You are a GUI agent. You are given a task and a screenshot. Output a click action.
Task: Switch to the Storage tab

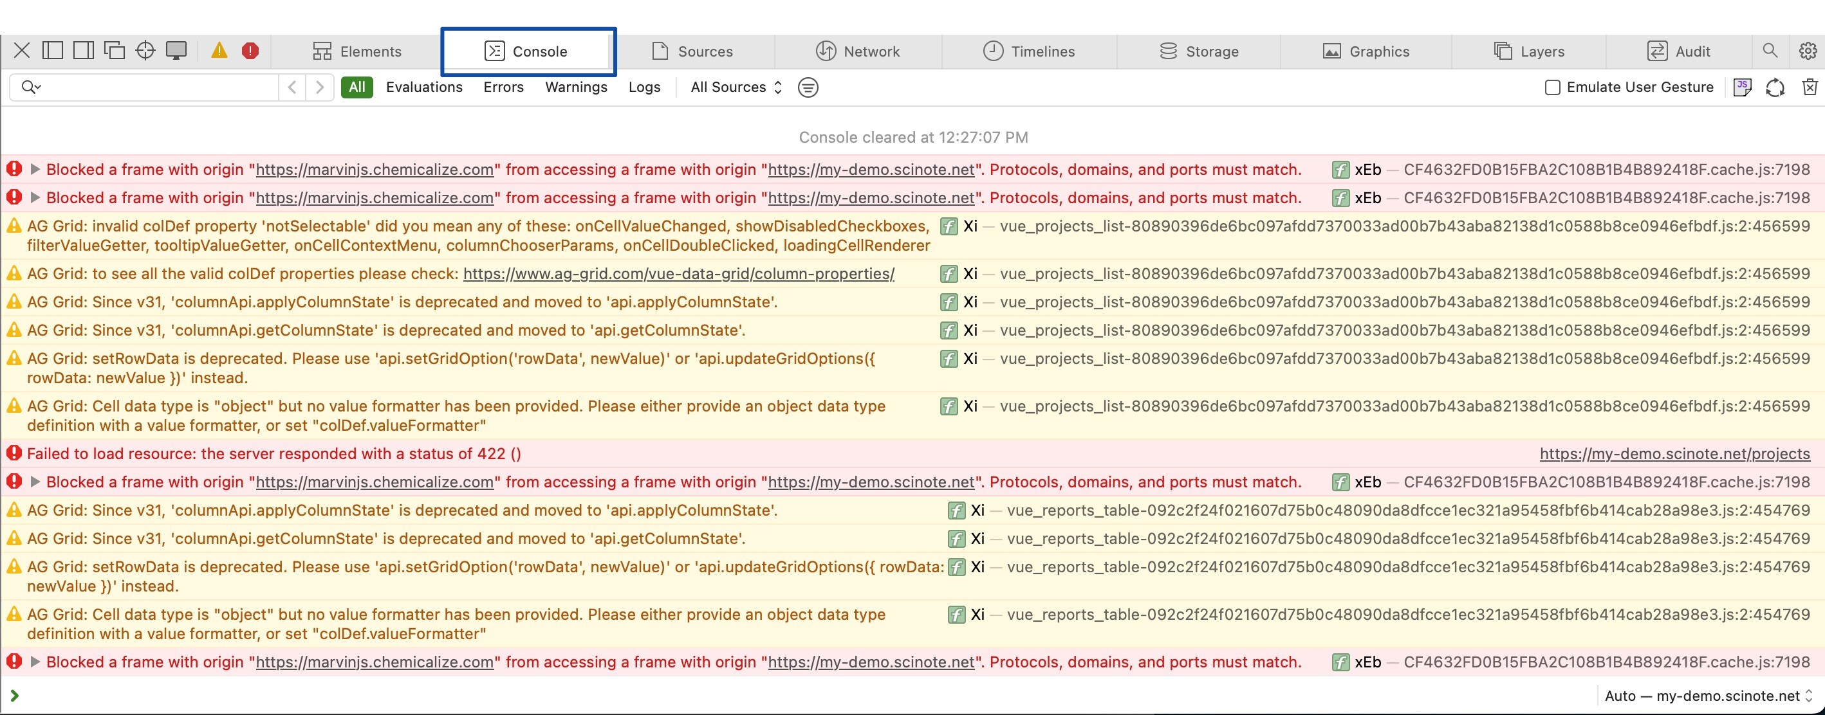click(1199, 51)
